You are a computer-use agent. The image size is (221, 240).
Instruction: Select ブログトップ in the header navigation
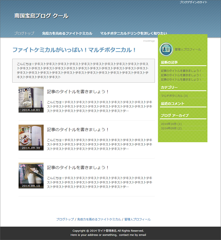[24, 33]
